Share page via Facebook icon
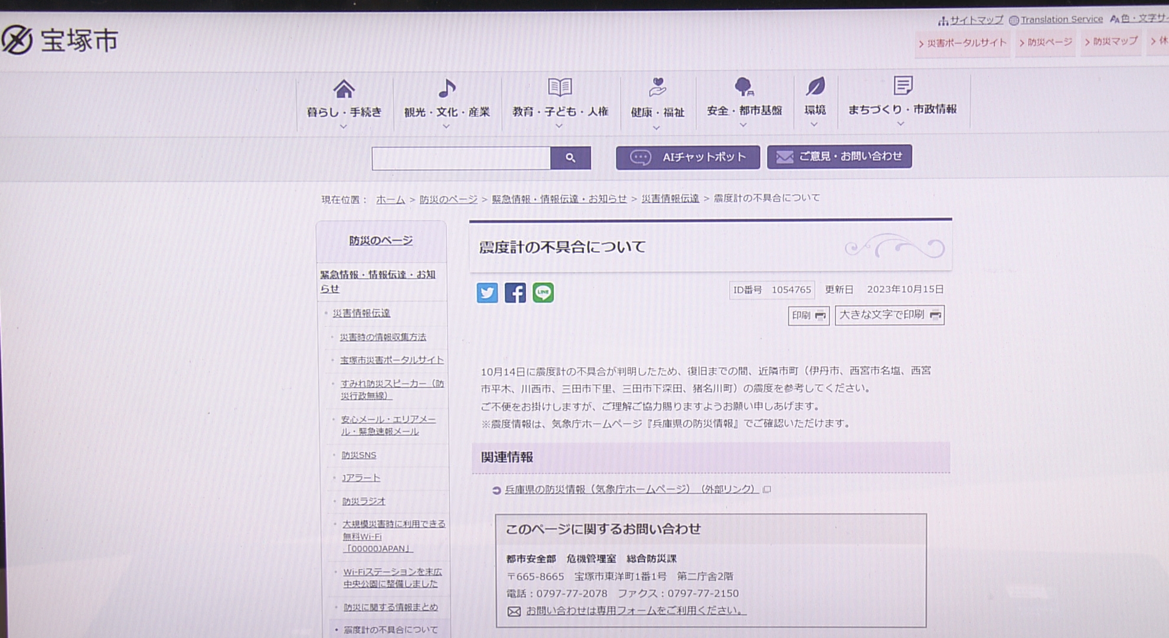The height and width of the screenshot is (638, 1169). (515, 293)
